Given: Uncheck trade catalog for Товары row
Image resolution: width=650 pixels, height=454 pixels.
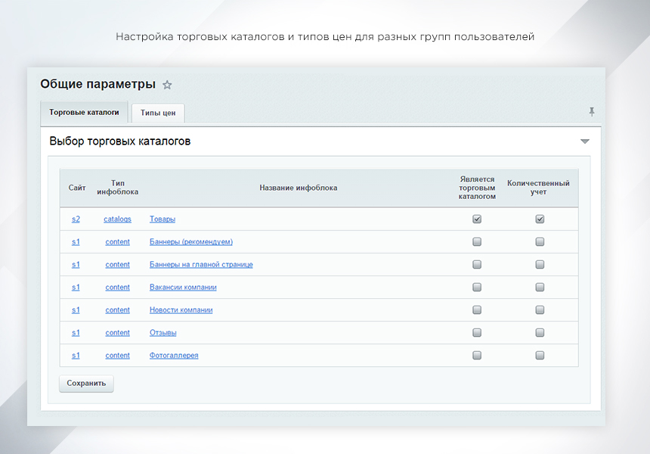Looking at the screenshot, I should 477,219.
